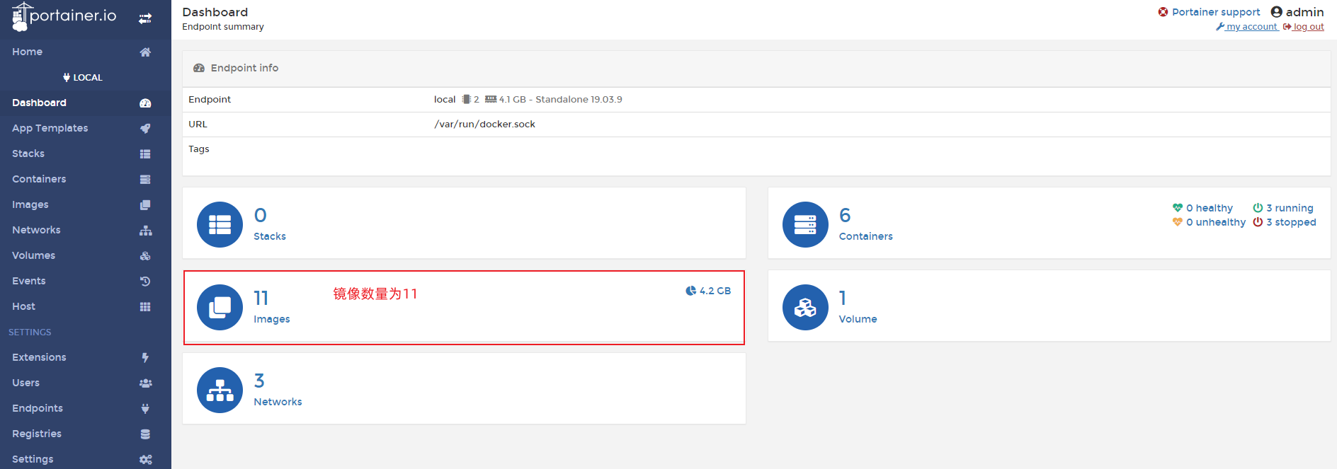The width and height of the screenshot is (1337, 469).
Task: Open Containers in the sidebar
Action: click(x=86, y=179)
